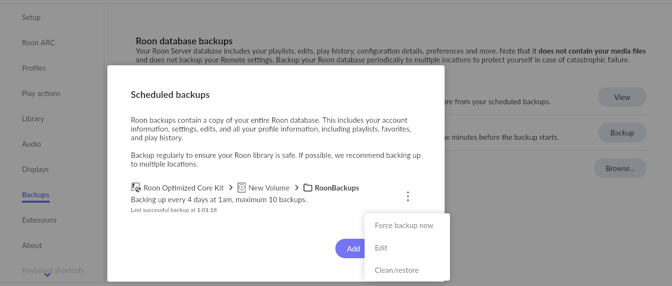Open the Library settings tab
Image resolution: width=672 pixels, height=286 pixels.
tap(33, 119)
